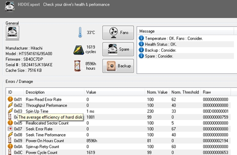
Task: Click the Message column header
Action: 185,31
